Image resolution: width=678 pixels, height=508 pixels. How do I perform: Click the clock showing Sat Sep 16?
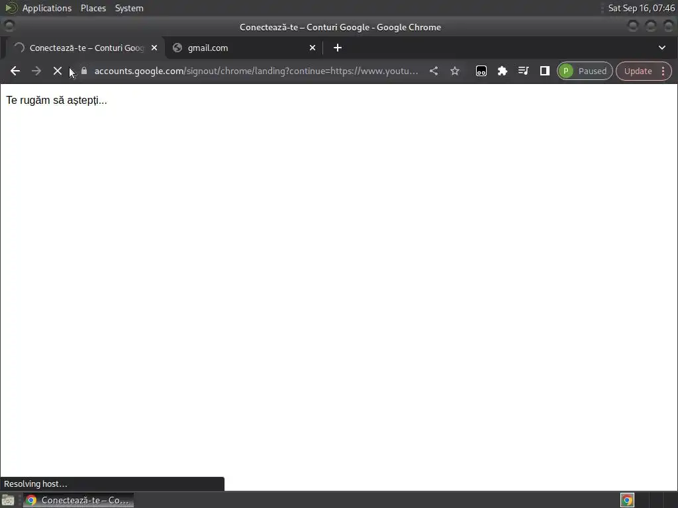tap(641, 8)
